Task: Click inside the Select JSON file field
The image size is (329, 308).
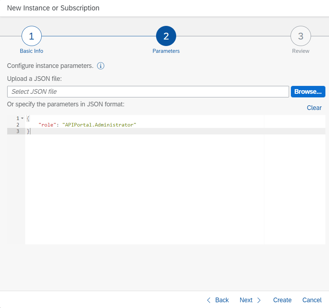Action: coord(148,92)
